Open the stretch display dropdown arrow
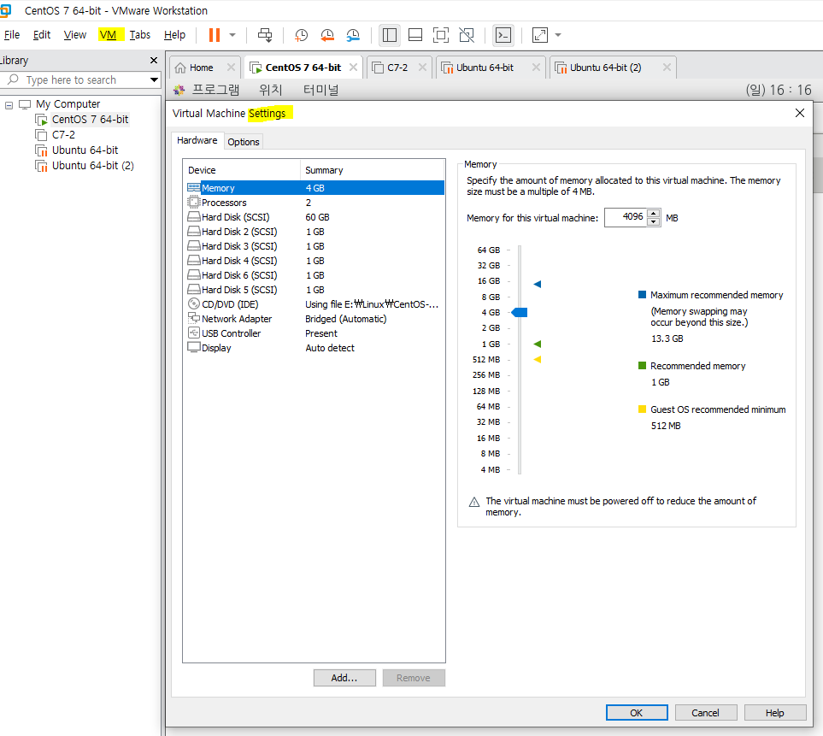 tap(558, 35)
